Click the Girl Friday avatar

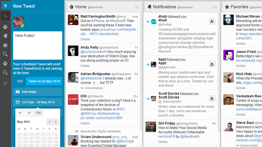coord(151,127)
